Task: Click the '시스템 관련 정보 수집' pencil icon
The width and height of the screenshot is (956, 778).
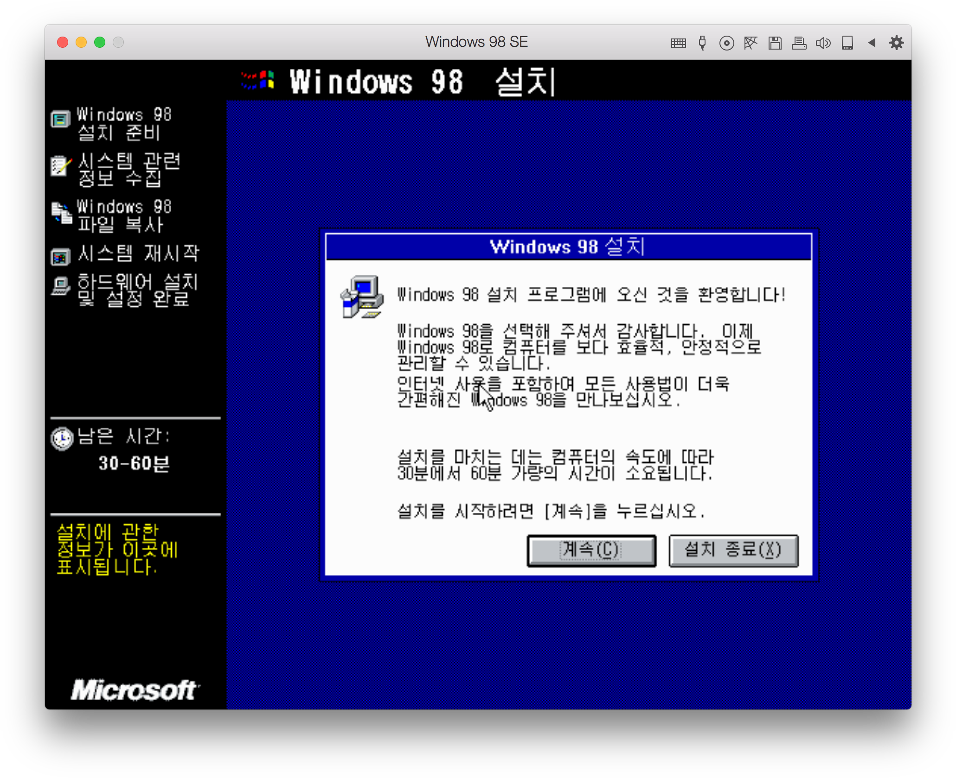Action: 59,167
